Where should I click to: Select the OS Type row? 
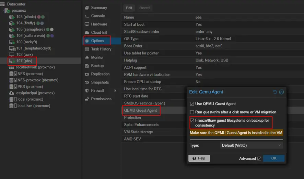coord(213,39)
